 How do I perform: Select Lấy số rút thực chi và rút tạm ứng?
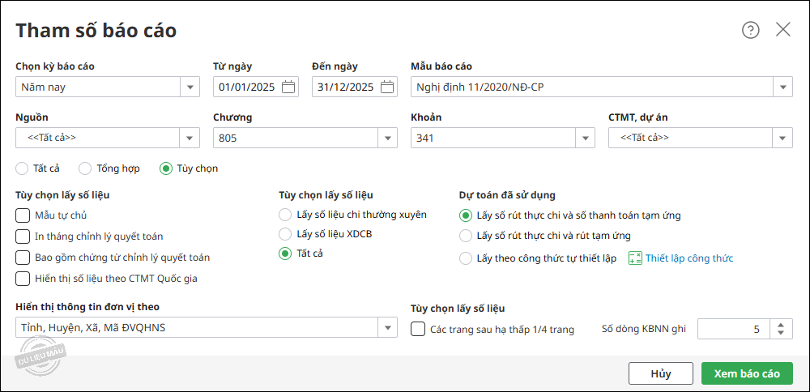tap(466, 236)
